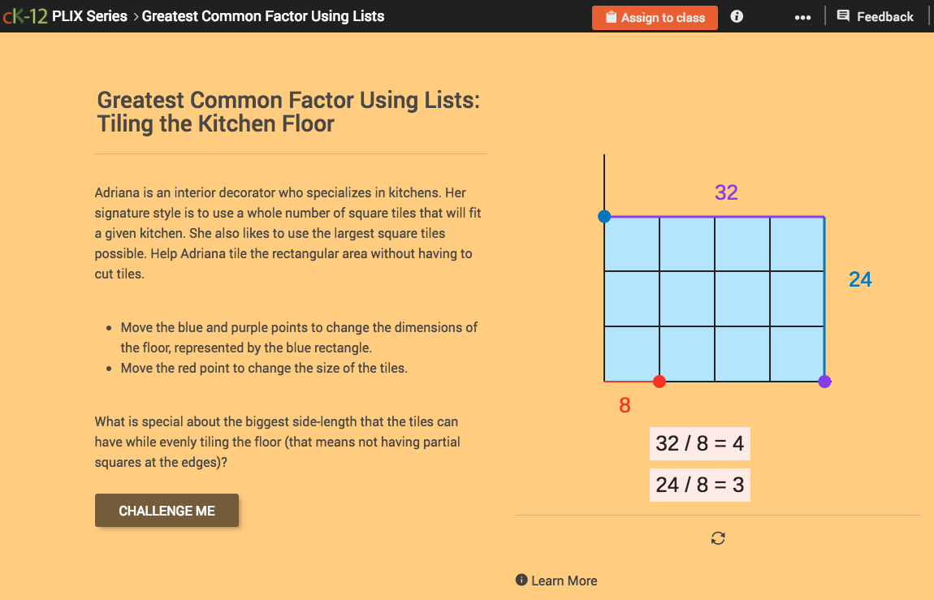Open the Learn More link
Image resolution: width=934 pixels, height=600 pixels.
(564, 581)
